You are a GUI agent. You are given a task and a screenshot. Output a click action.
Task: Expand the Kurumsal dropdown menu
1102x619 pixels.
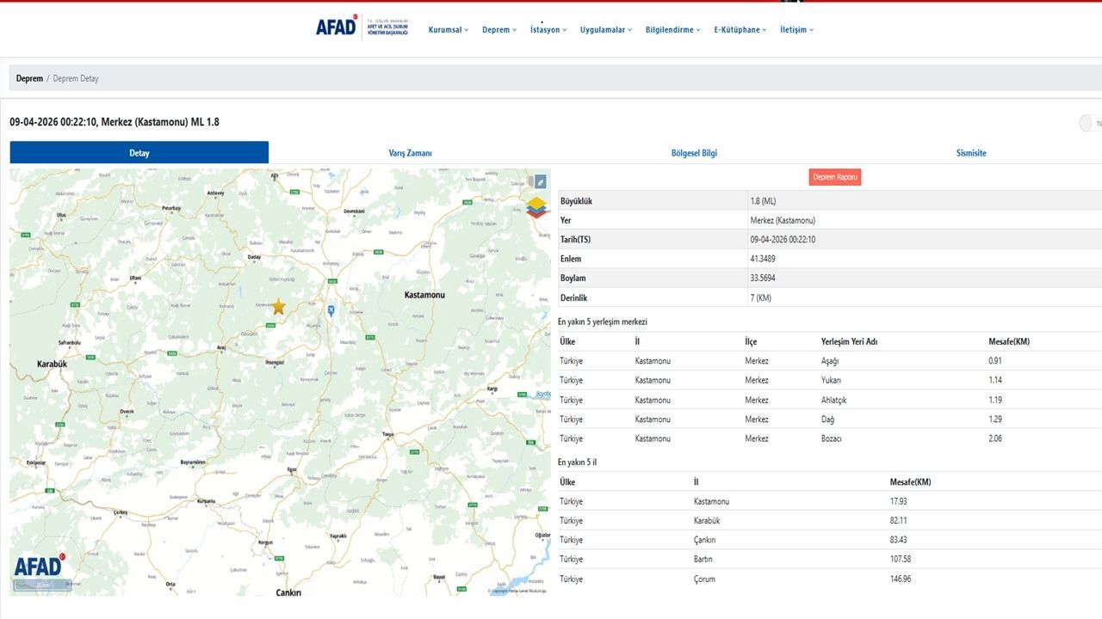coord(449,30)
